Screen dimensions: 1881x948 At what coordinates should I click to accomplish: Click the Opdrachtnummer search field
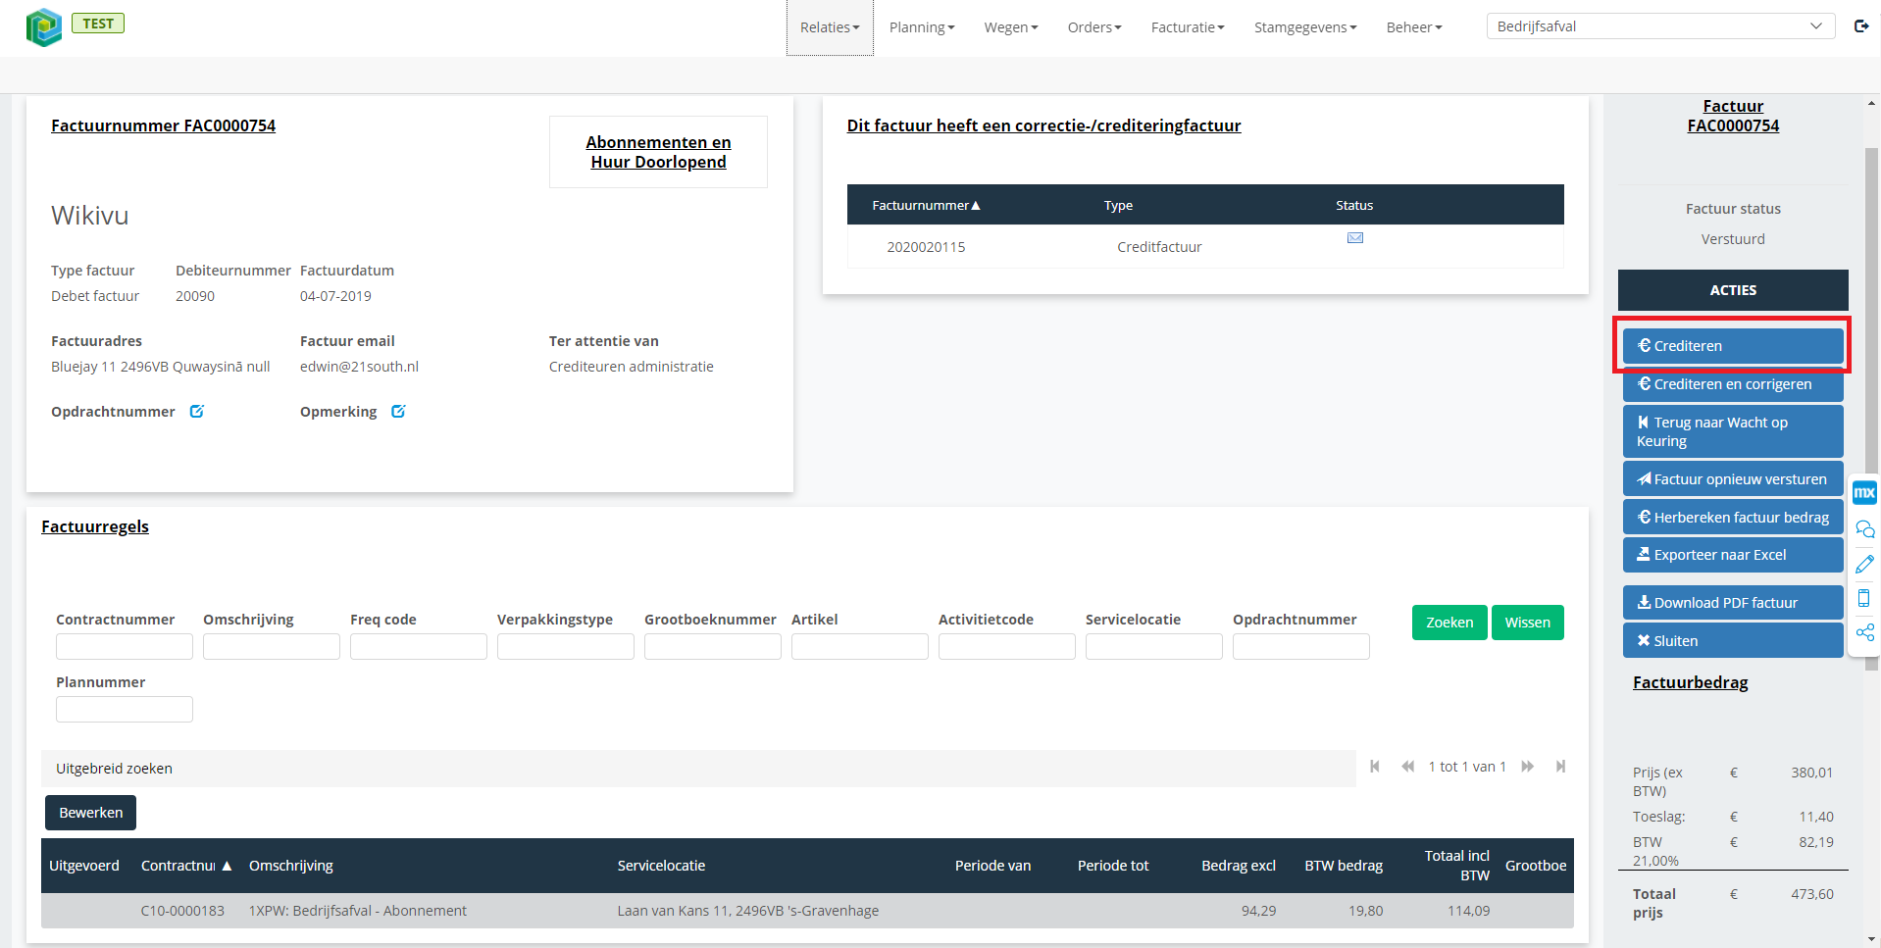(x=1301, y=646)
